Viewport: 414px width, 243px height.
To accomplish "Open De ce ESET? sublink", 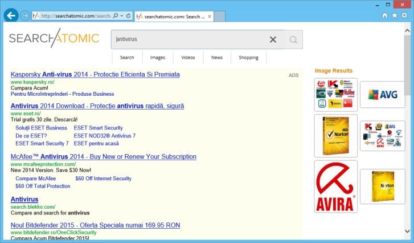I will pos(31,136).
